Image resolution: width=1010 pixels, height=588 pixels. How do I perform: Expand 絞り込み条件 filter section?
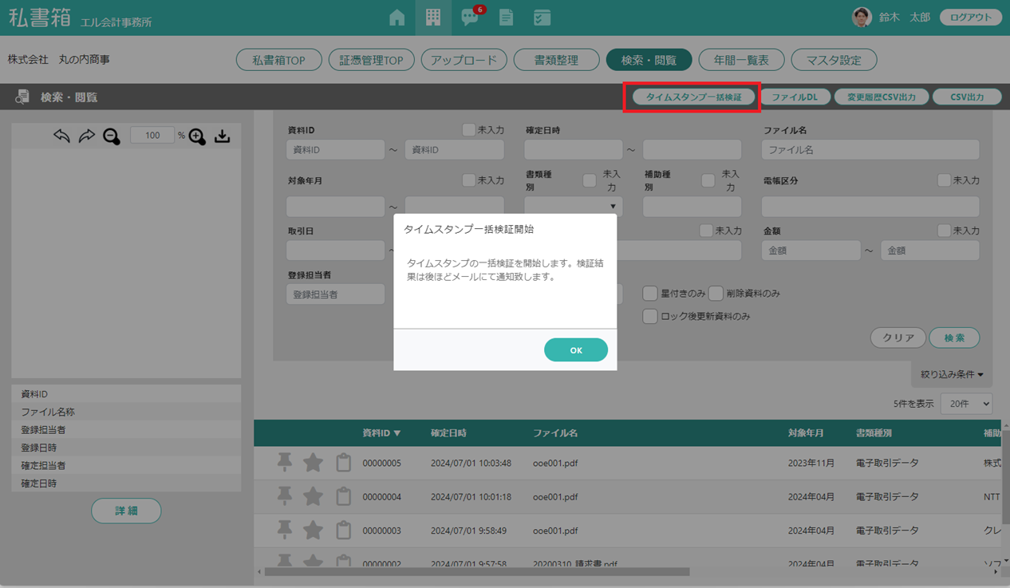[x=952, y=374]
